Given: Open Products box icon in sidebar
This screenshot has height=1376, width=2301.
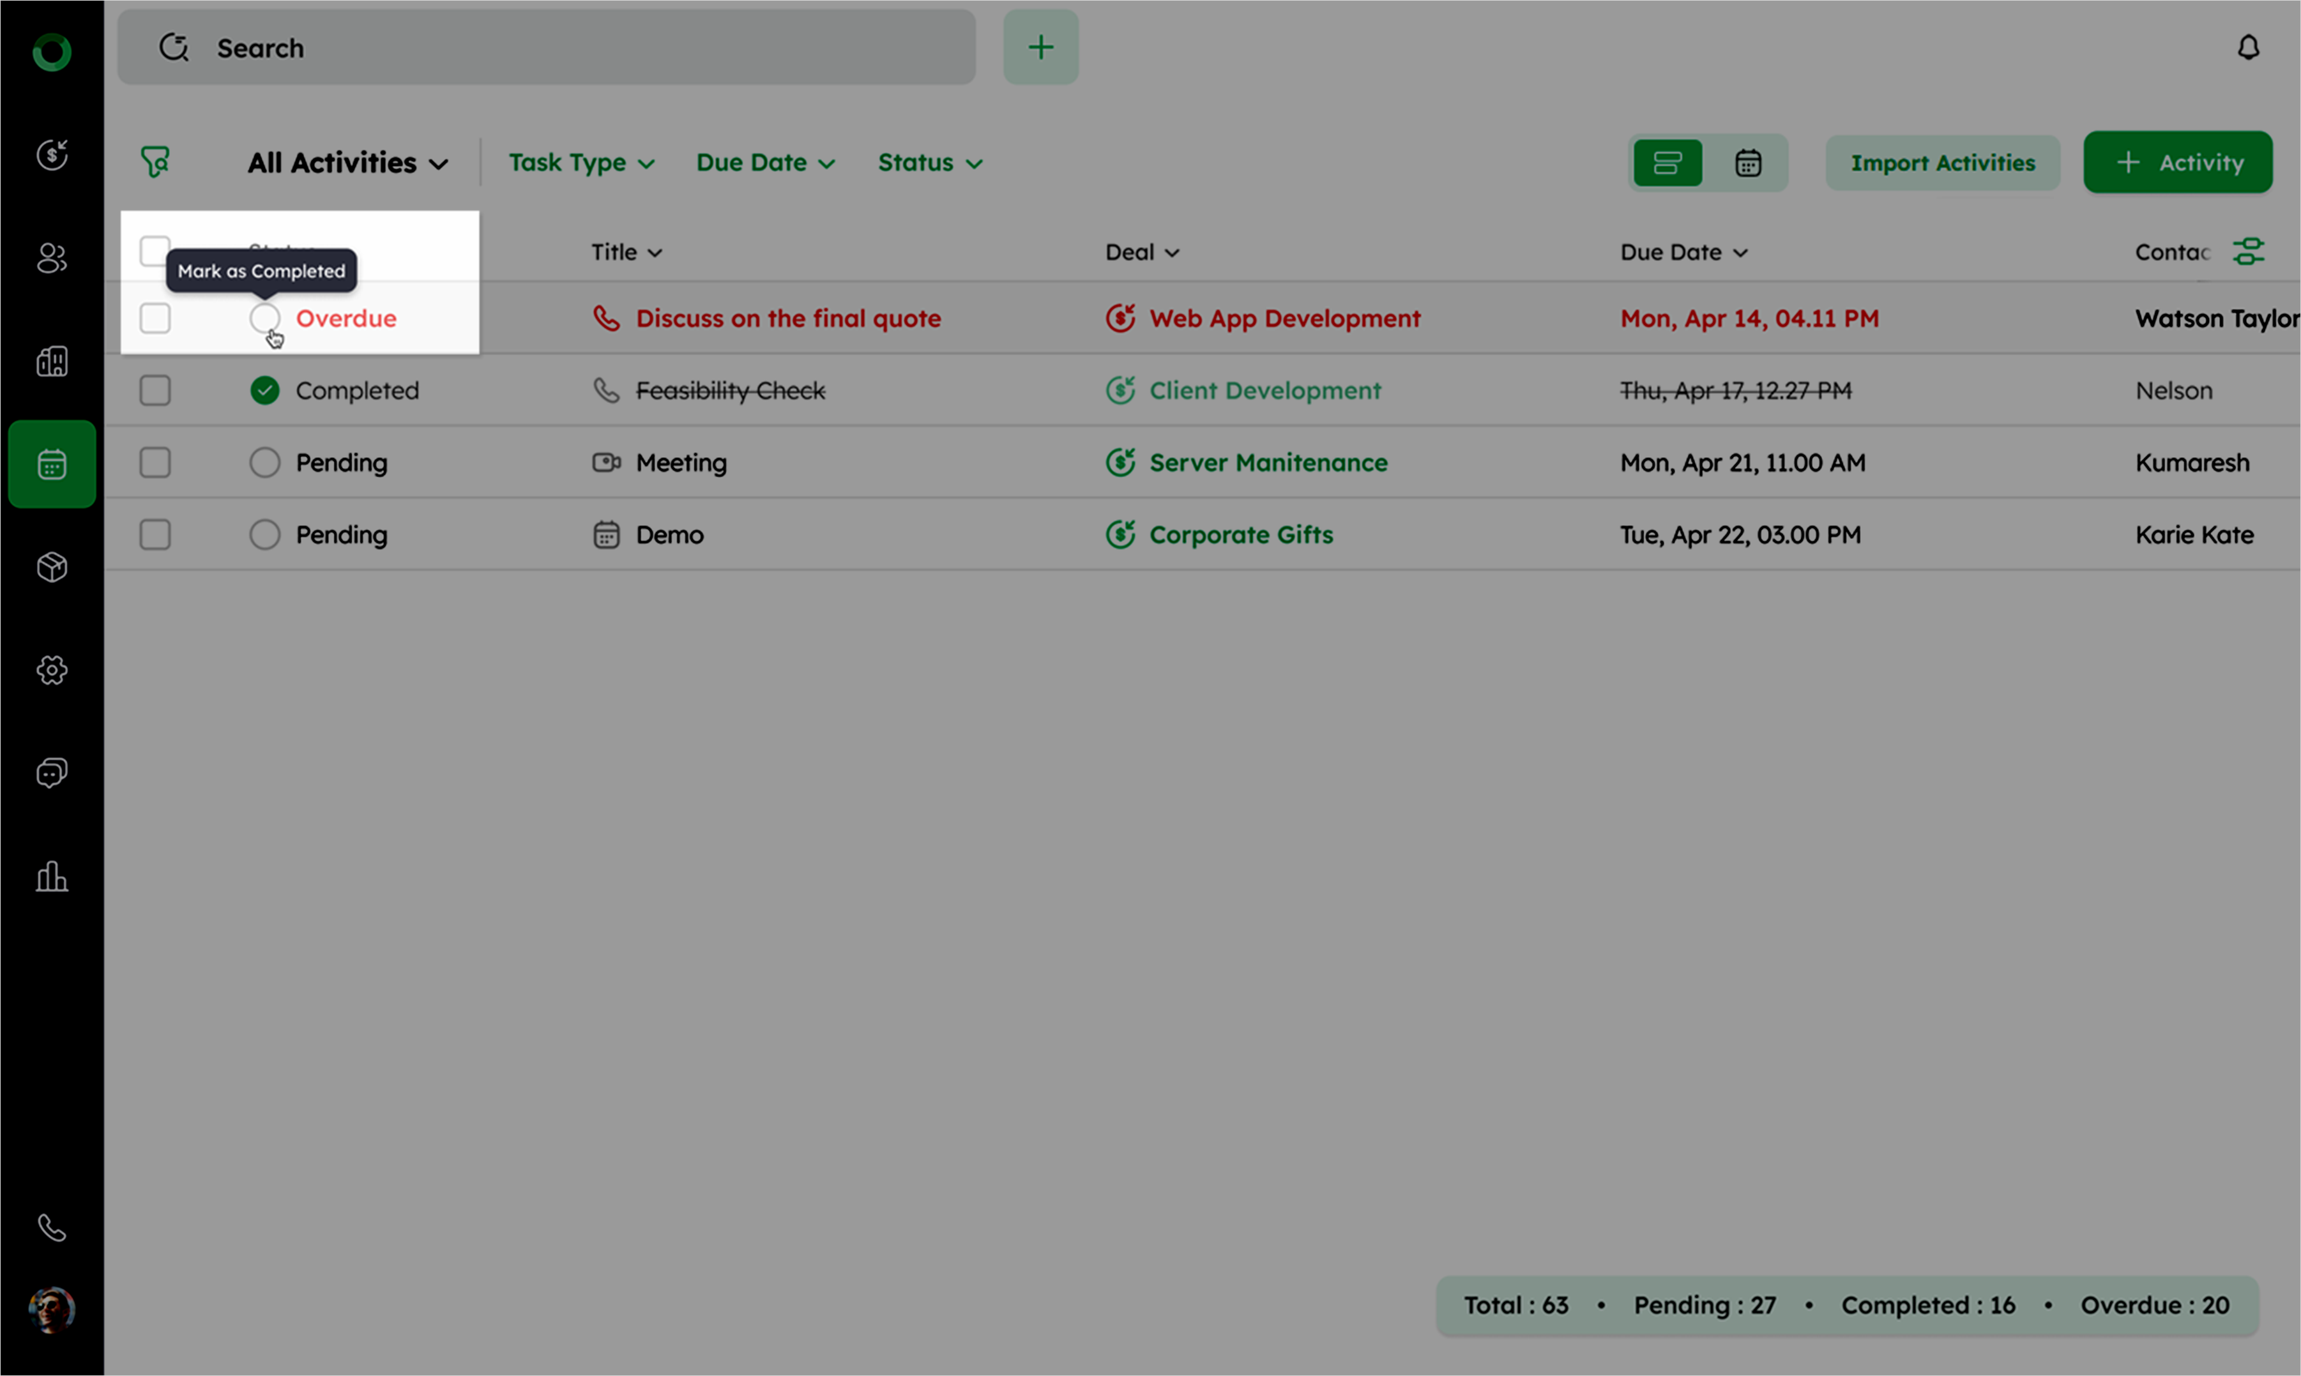Looking at the screenshot, I should [x=52, y=566].
